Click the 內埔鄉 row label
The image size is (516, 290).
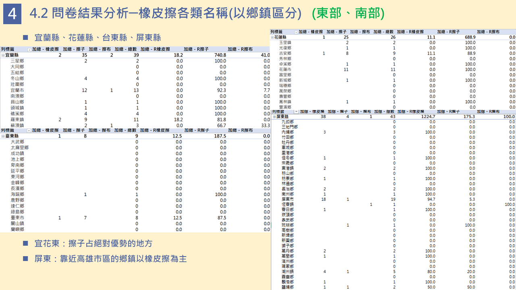(287, 132)
